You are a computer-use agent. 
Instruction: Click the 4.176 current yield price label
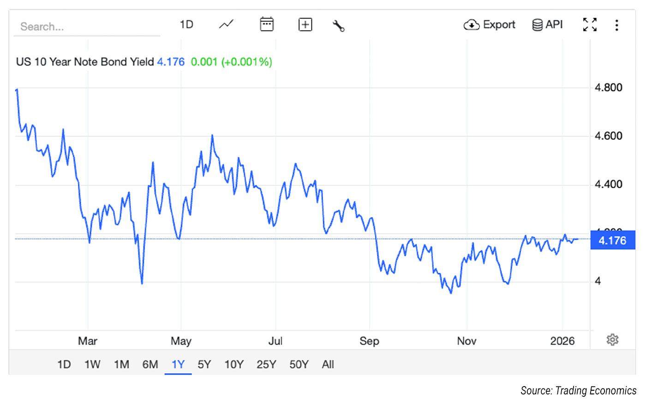tap(612, 240)
